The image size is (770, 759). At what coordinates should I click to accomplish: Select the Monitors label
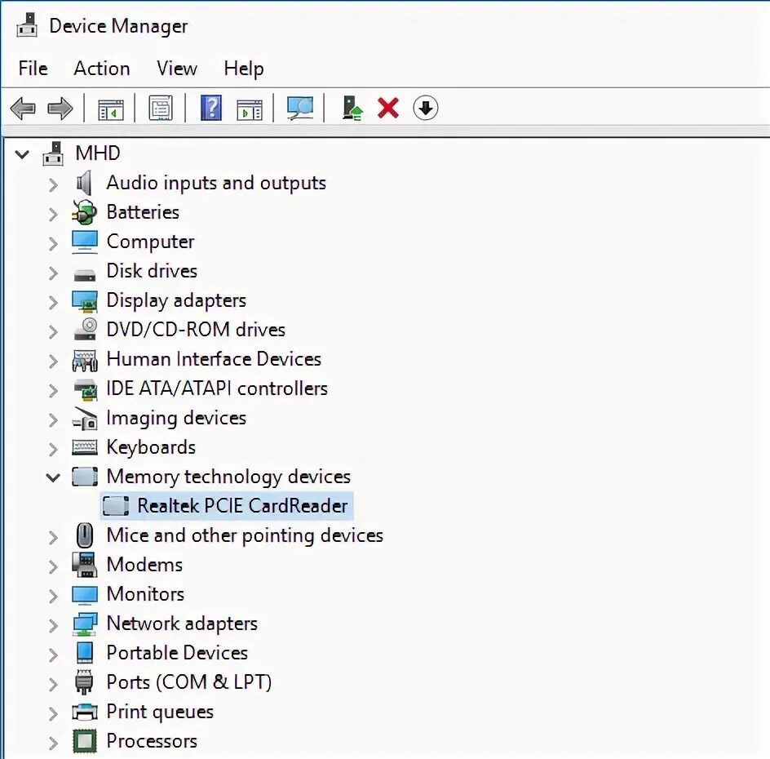145,594
